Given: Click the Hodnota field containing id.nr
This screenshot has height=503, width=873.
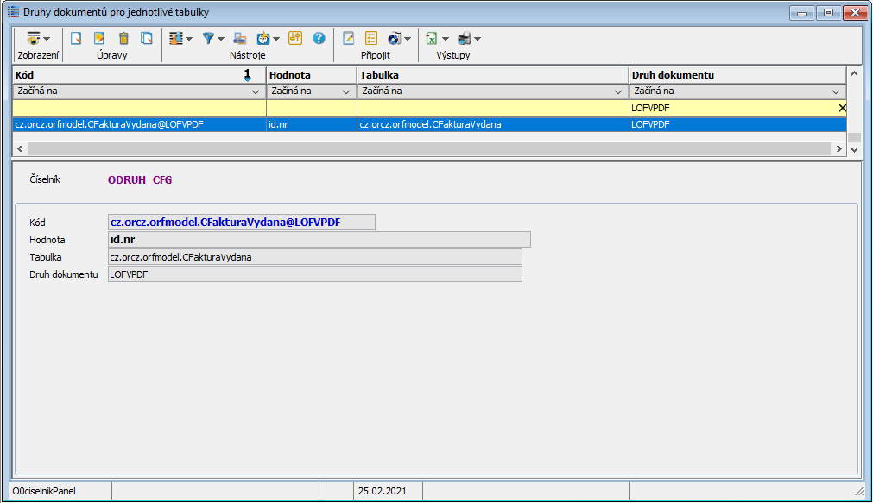Looking at the screenshot, I should tap(319, 240).
